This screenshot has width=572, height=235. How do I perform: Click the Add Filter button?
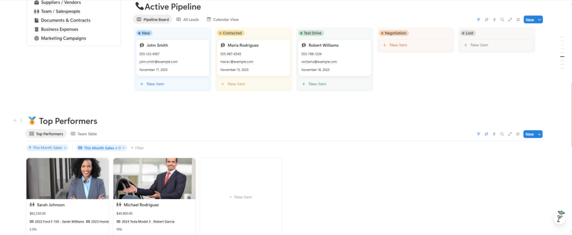[137, 148]
